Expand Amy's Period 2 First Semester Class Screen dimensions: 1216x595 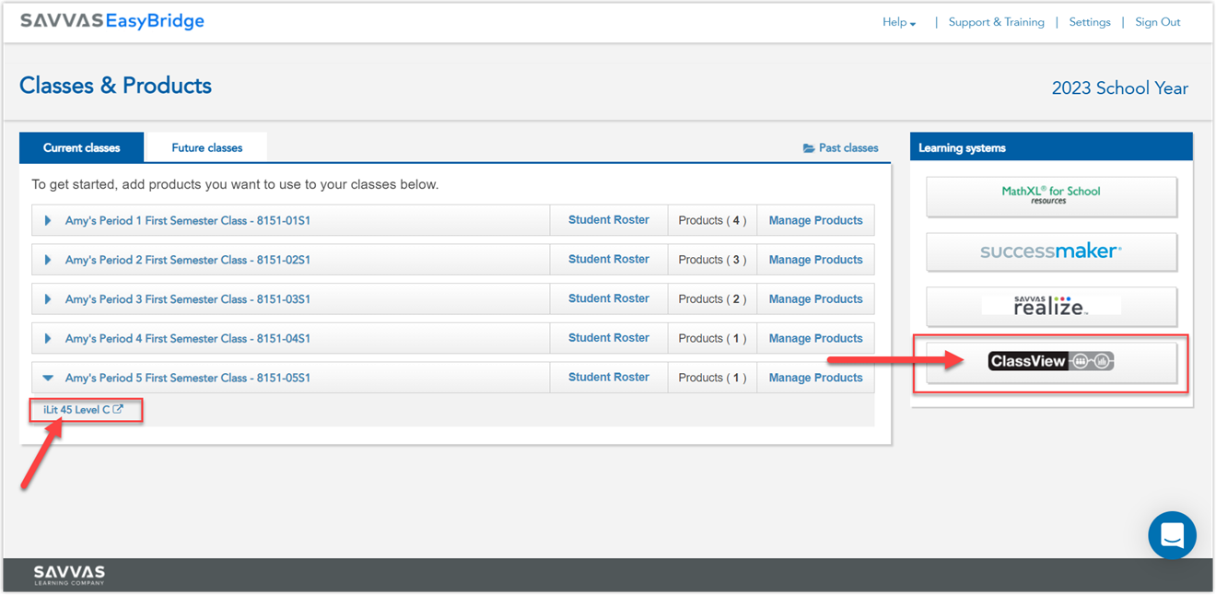click(x=47, y=259)
